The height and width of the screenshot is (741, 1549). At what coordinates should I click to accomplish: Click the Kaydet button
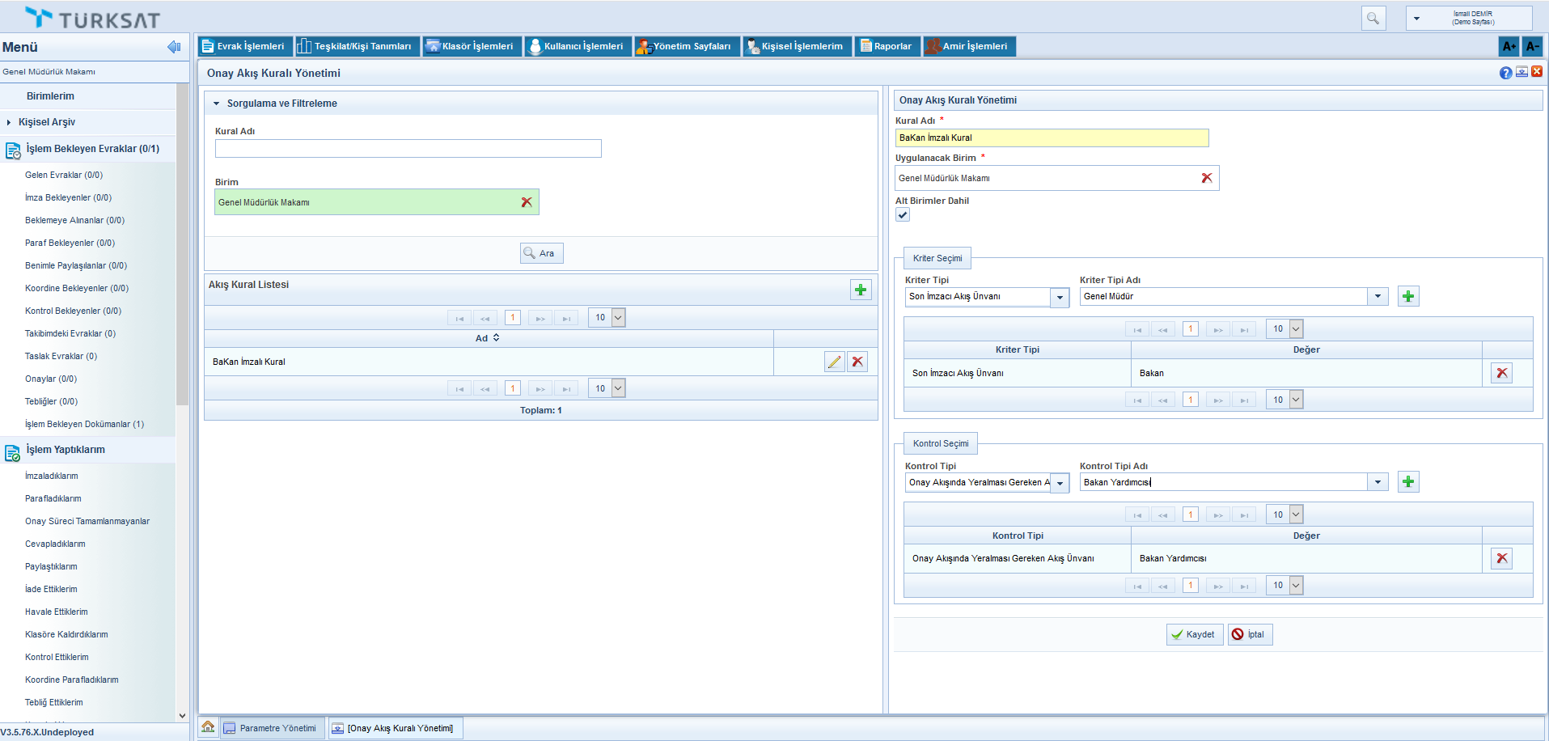(x=1194, y=634)
